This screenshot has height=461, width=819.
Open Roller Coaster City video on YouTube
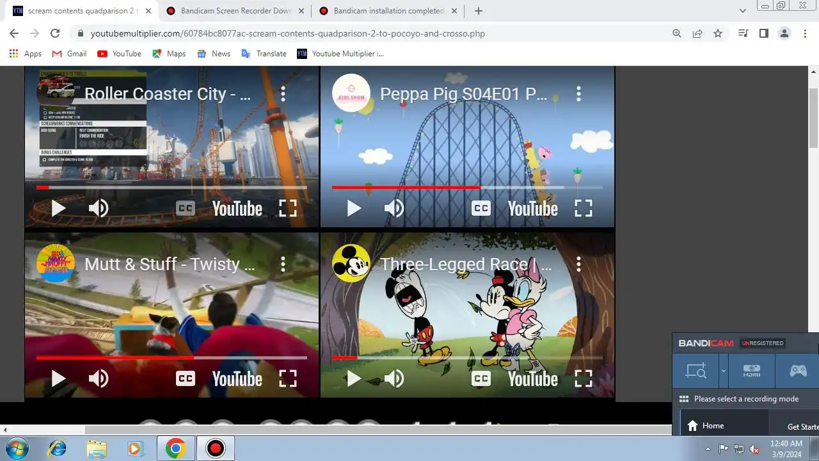coord(237,209)
